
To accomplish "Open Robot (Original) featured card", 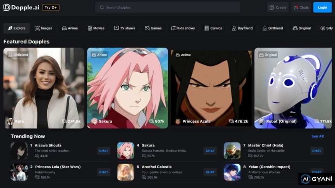I will (293, 88).
